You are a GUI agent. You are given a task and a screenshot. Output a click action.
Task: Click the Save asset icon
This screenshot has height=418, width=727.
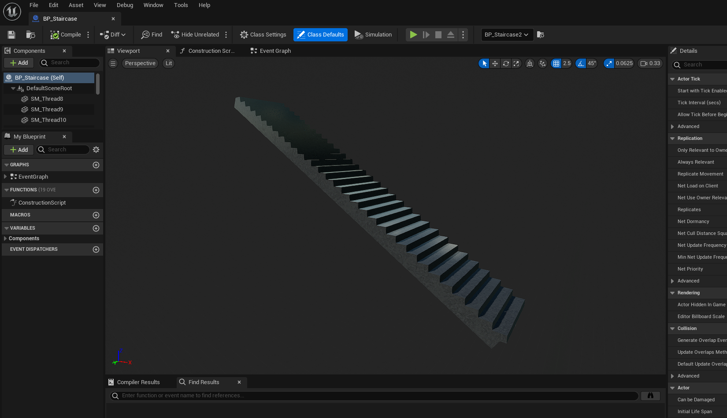11,35
